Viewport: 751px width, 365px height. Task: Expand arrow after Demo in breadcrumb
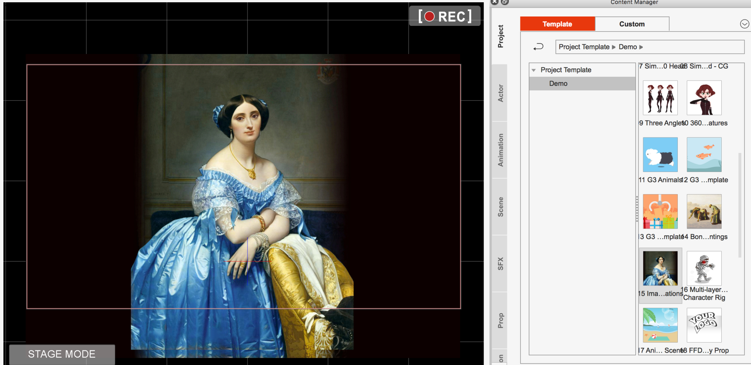(641, 47)
